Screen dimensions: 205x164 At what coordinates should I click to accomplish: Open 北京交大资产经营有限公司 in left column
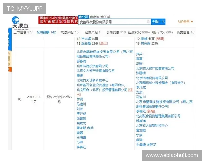coord(95,71)
